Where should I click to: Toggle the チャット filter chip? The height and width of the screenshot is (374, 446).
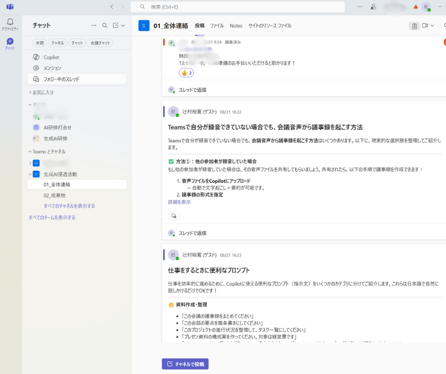77,43
